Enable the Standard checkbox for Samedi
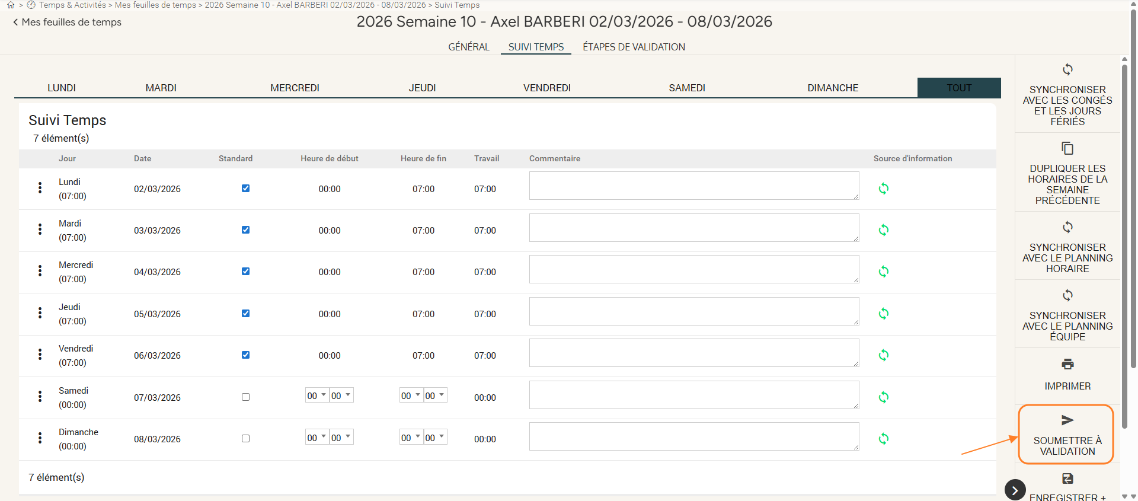 (x=245, y=397)
